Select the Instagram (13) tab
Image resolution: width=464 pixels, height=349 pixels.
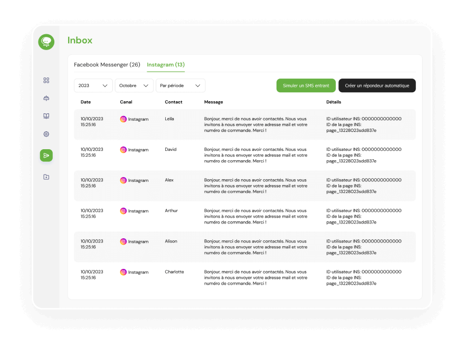pos(166,65)
